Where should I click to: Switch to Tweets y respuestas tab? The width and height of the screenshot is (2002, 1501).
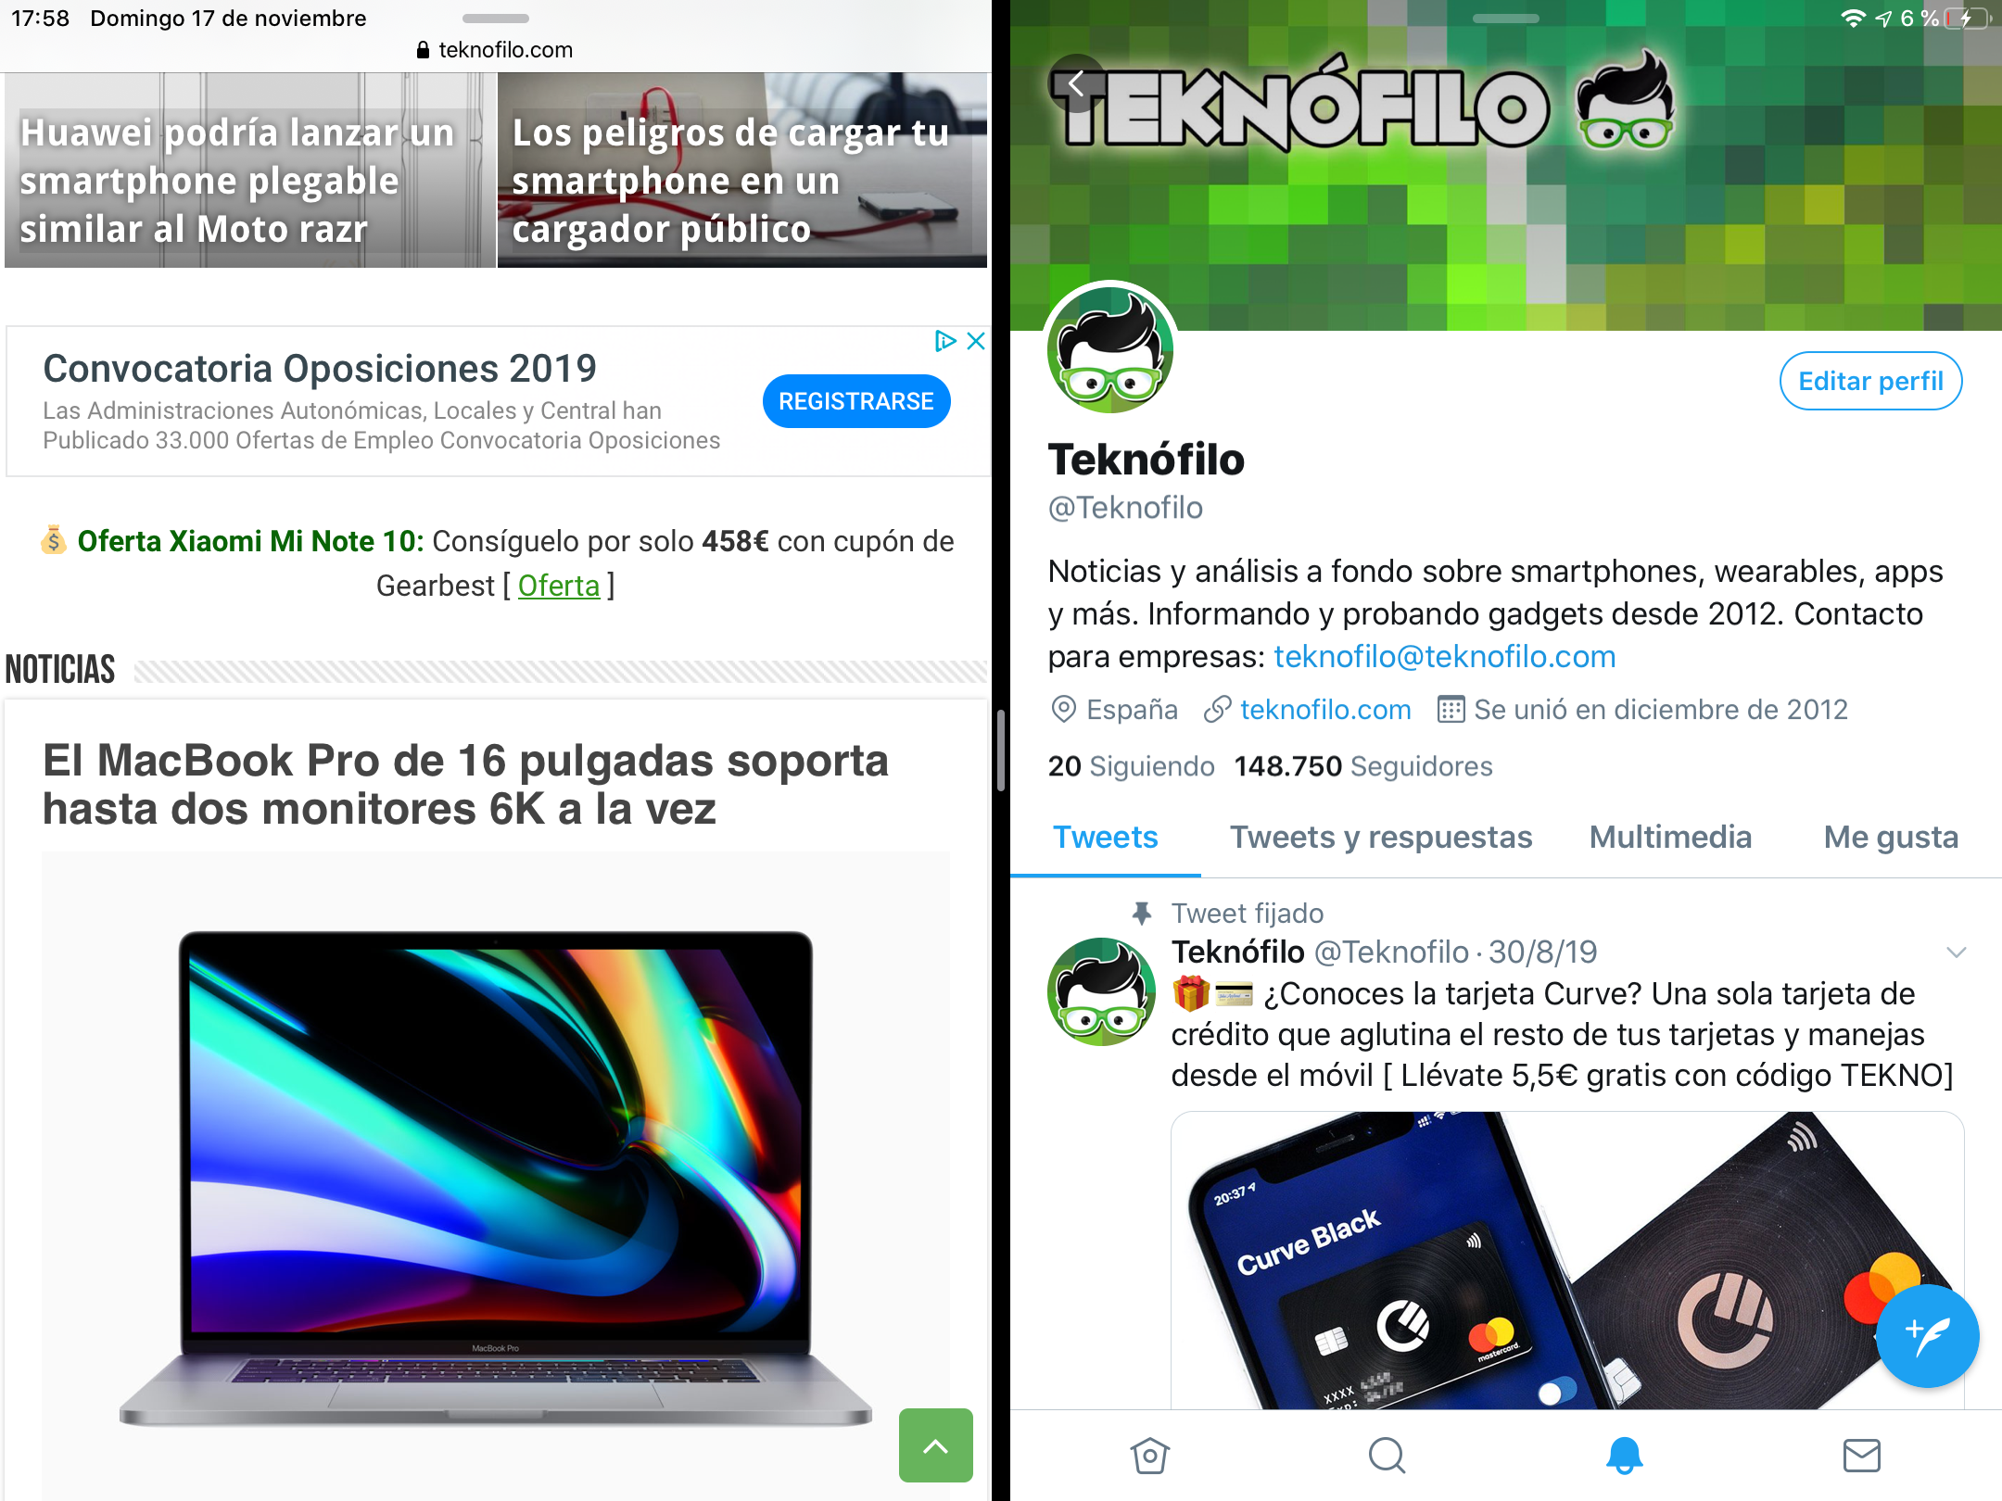pos(1380,837)
